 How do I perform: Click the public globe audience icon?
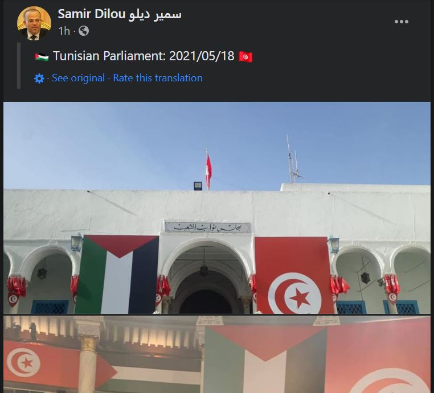click(84, 31)
